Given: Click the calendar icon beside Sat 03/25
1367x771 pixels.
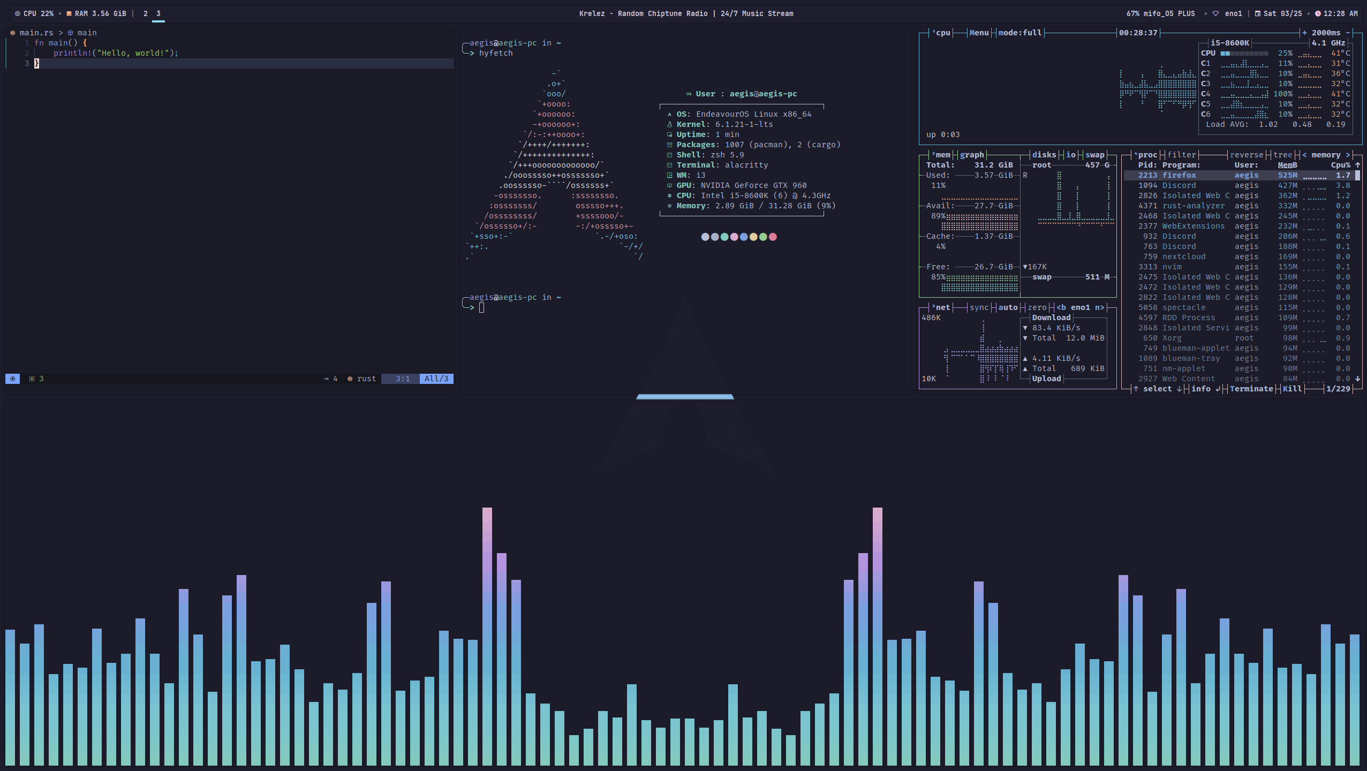Looking at the screenshot, I should tap(1258, 13).
